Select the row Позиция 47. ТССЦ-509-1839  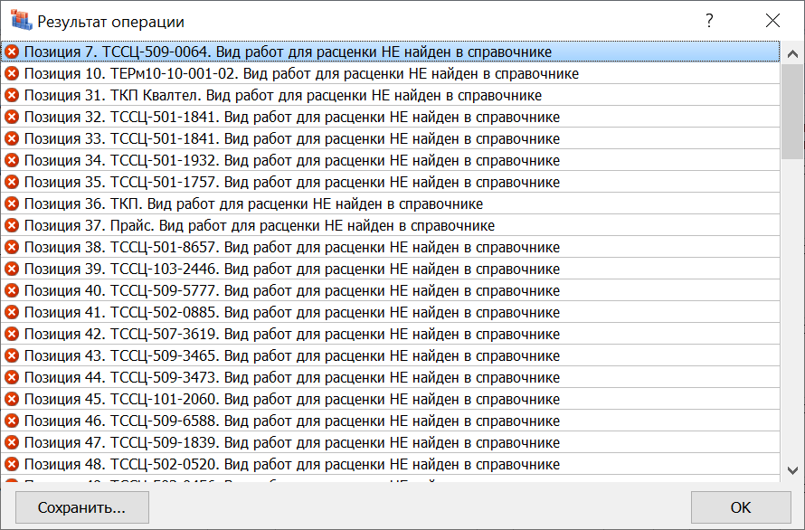point(390,442)
